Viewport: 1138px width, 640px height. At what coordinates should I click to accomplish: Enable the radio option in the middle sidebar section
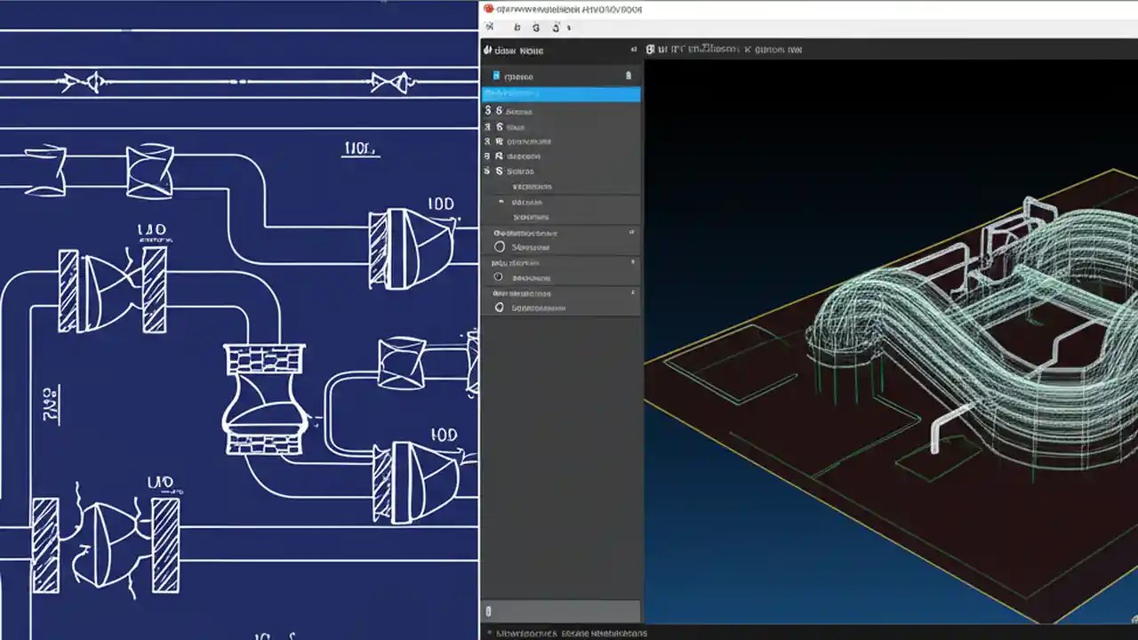pos(499,276)
